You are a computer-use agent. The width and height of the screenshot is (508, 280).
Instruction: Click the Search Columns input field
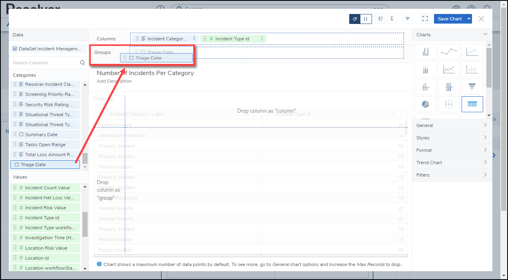(45, 63)
